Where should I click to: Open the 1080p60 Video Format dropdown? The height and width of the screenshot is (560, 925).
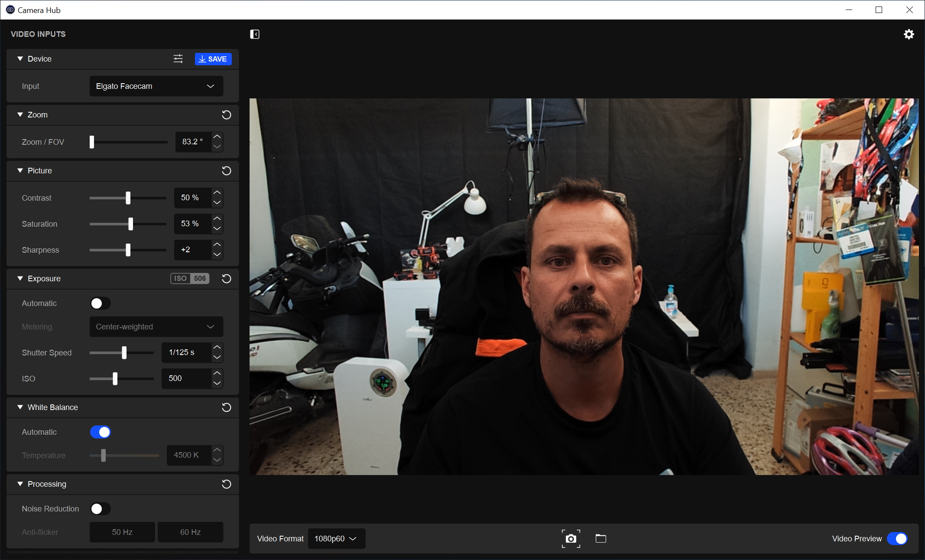click(336, 538)
